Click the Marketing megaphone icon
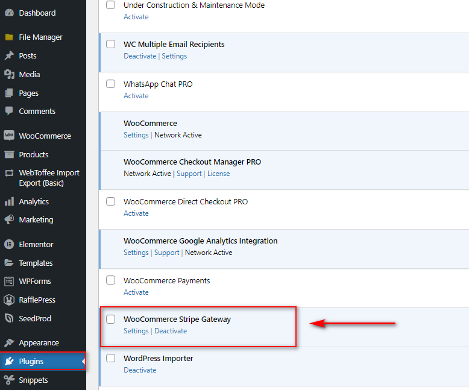The height and width of the screenshot is (390, 469). (9, 219)
